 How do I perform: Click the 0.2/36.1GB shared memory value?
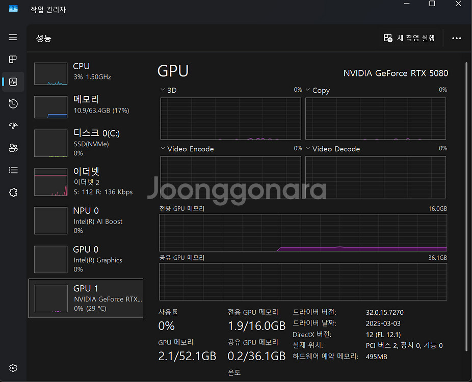pyautogui.click(x=256, y=356)
